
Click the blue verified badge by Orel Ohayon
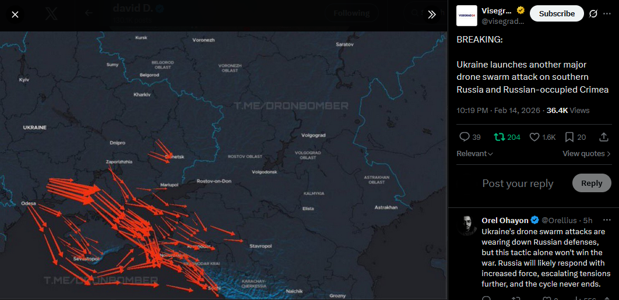pyautogui.click(x=534, y=220)
